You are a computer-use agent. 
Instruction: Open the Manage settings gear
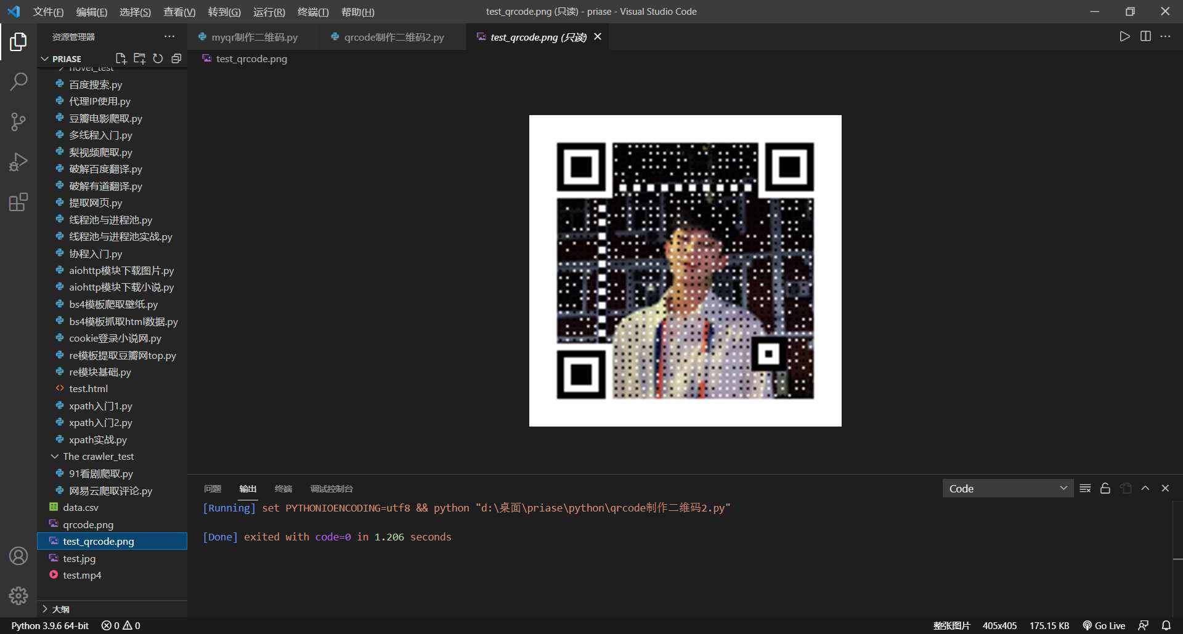(18, 595)
